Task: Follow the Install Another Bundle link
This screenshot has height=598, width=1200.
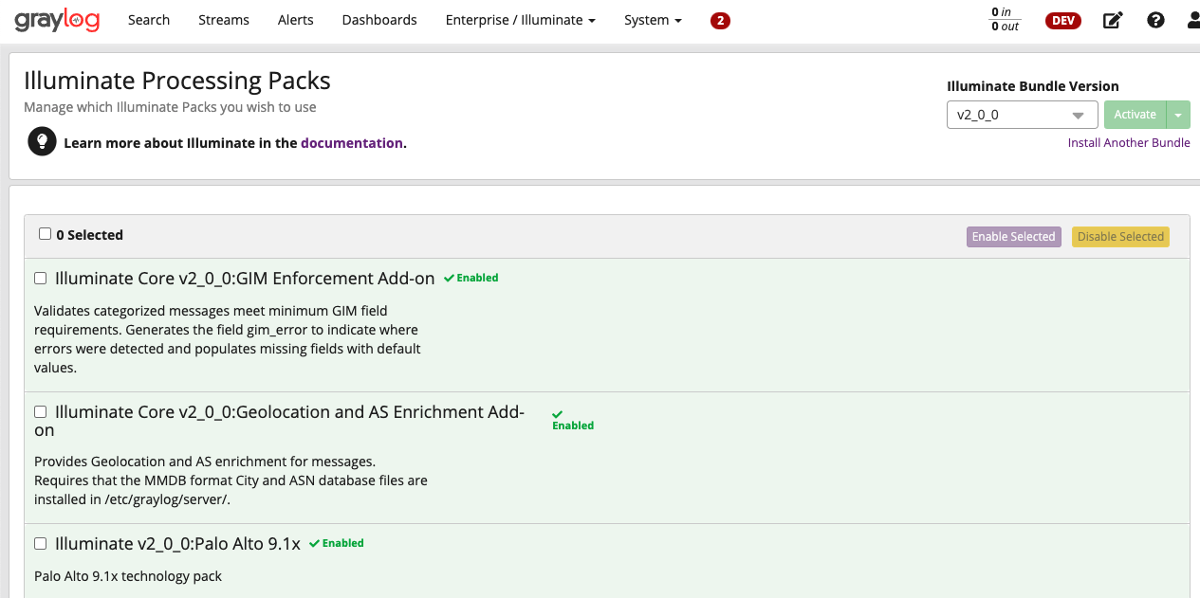Action: [1128, 143]
